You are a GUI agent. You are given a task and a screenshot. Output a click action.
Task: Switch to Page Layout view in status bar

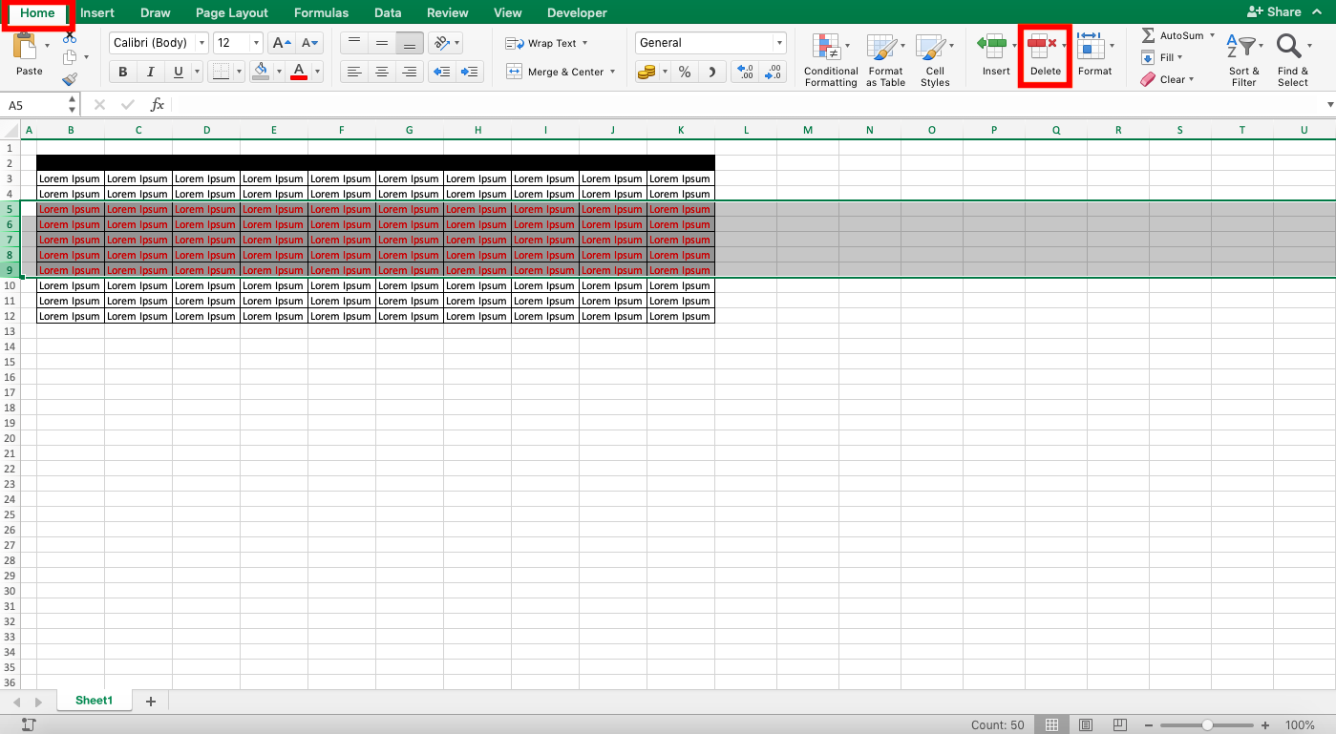click(1086, 724)
